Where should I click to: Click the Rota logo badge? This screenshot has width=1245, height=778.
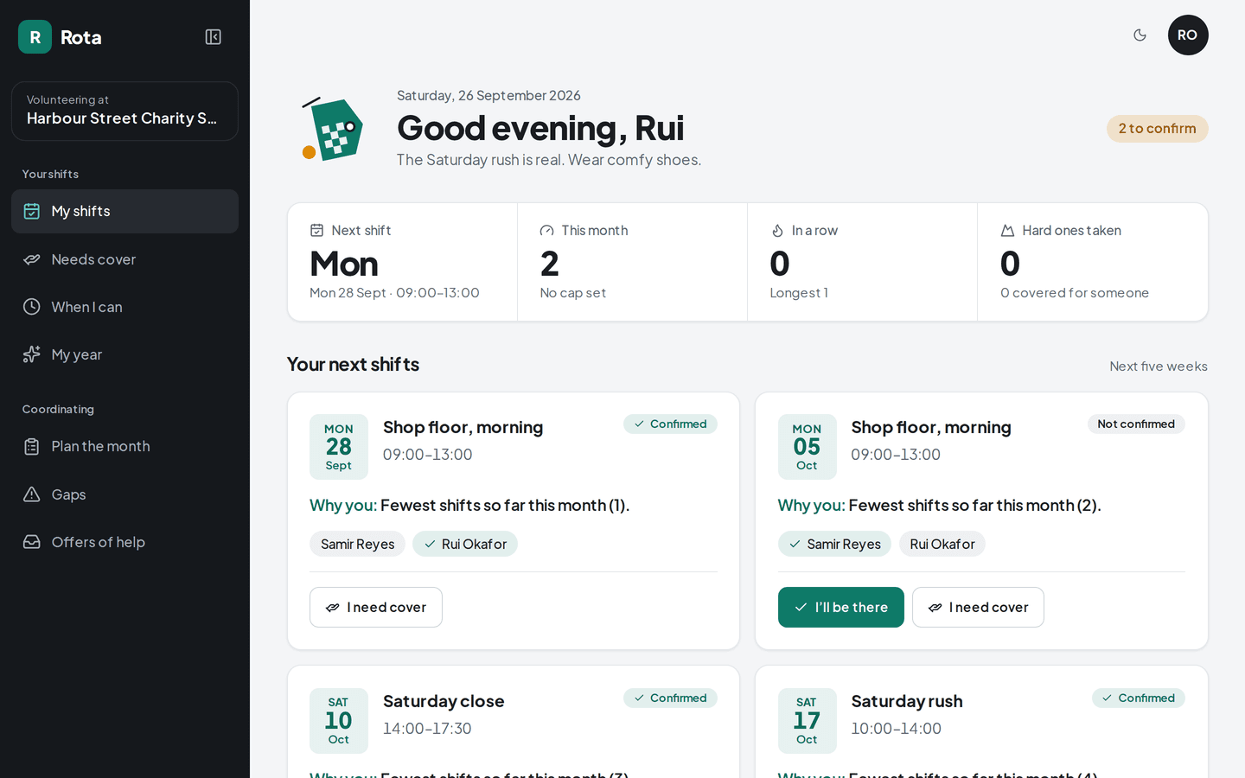point(35,37)
